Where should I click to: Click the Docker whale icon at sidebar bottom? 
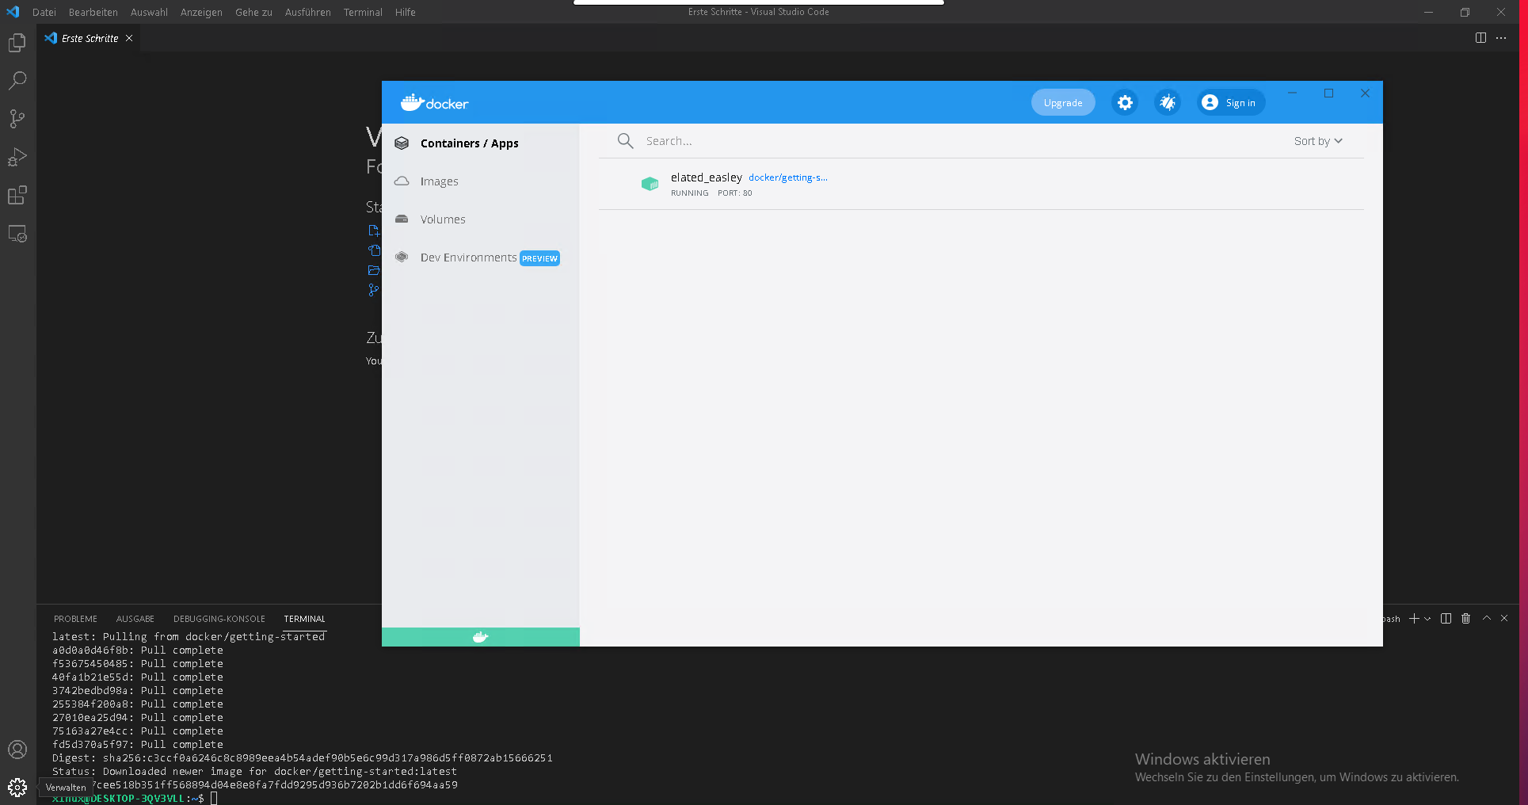tap(480, 637)
